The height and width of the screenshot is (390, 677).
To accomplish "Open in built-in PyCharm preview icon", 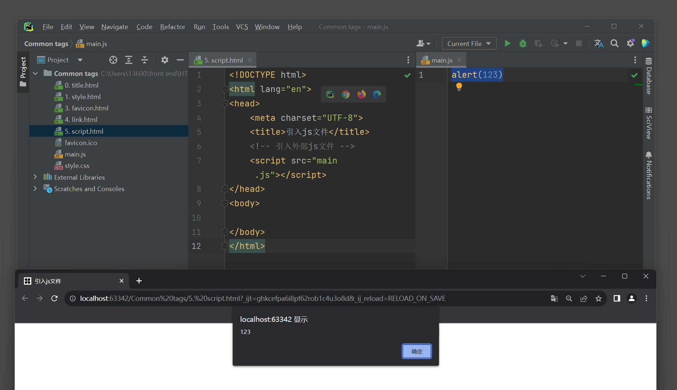I will [x=330, y=95].
